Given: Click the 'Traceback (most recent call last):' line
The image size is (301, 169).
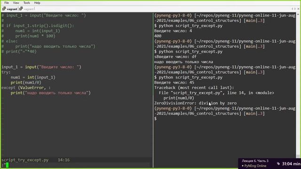Looking at the screenshot, I should (x=194, y=88).
